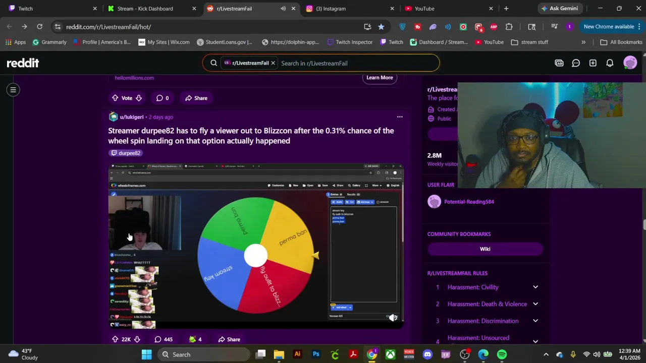Open Photoshop from the taskbar
Image resolution: width=646 pixels, height=363 pixels.
(x=316, y=354)
